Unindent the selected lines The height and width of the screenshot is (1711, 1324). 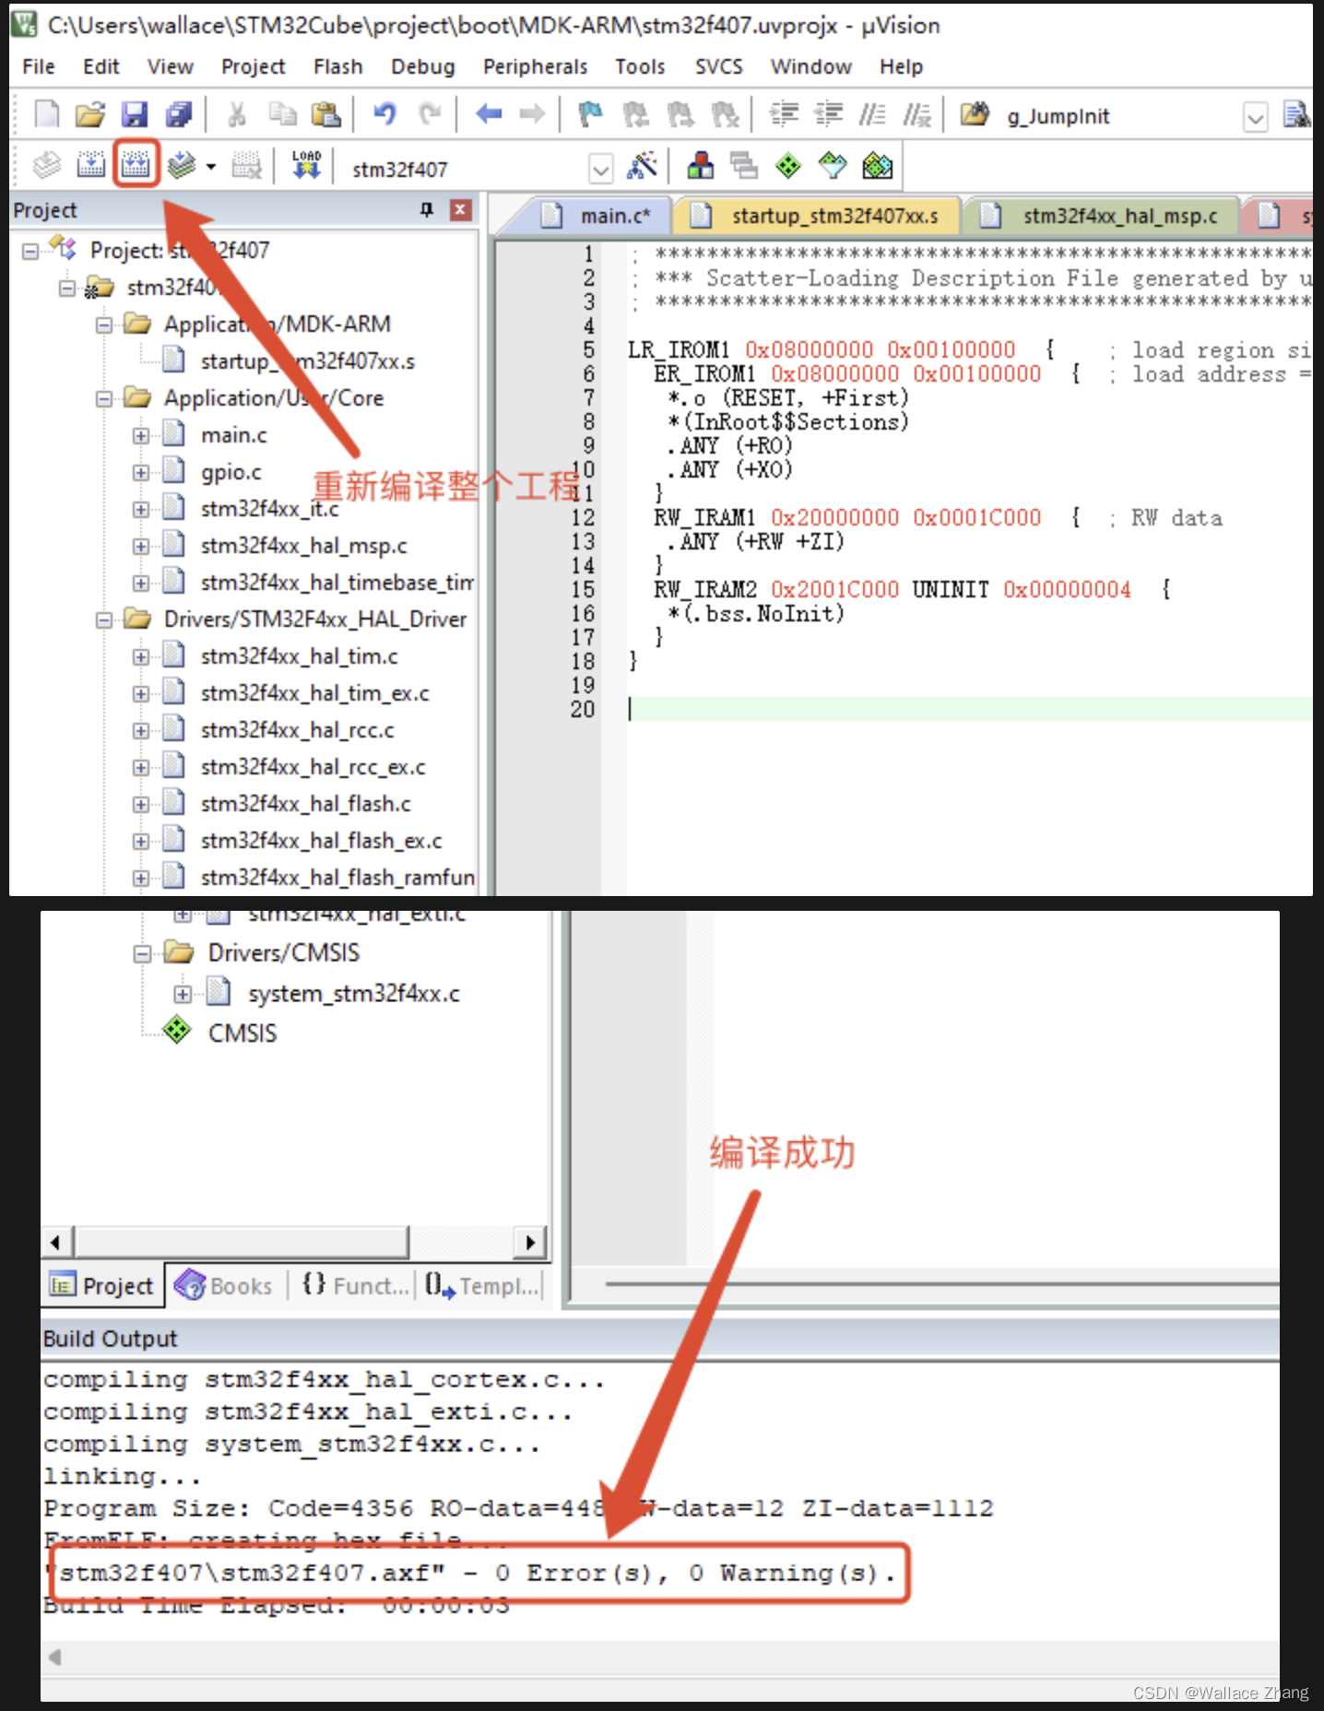[x=828, y=114]
